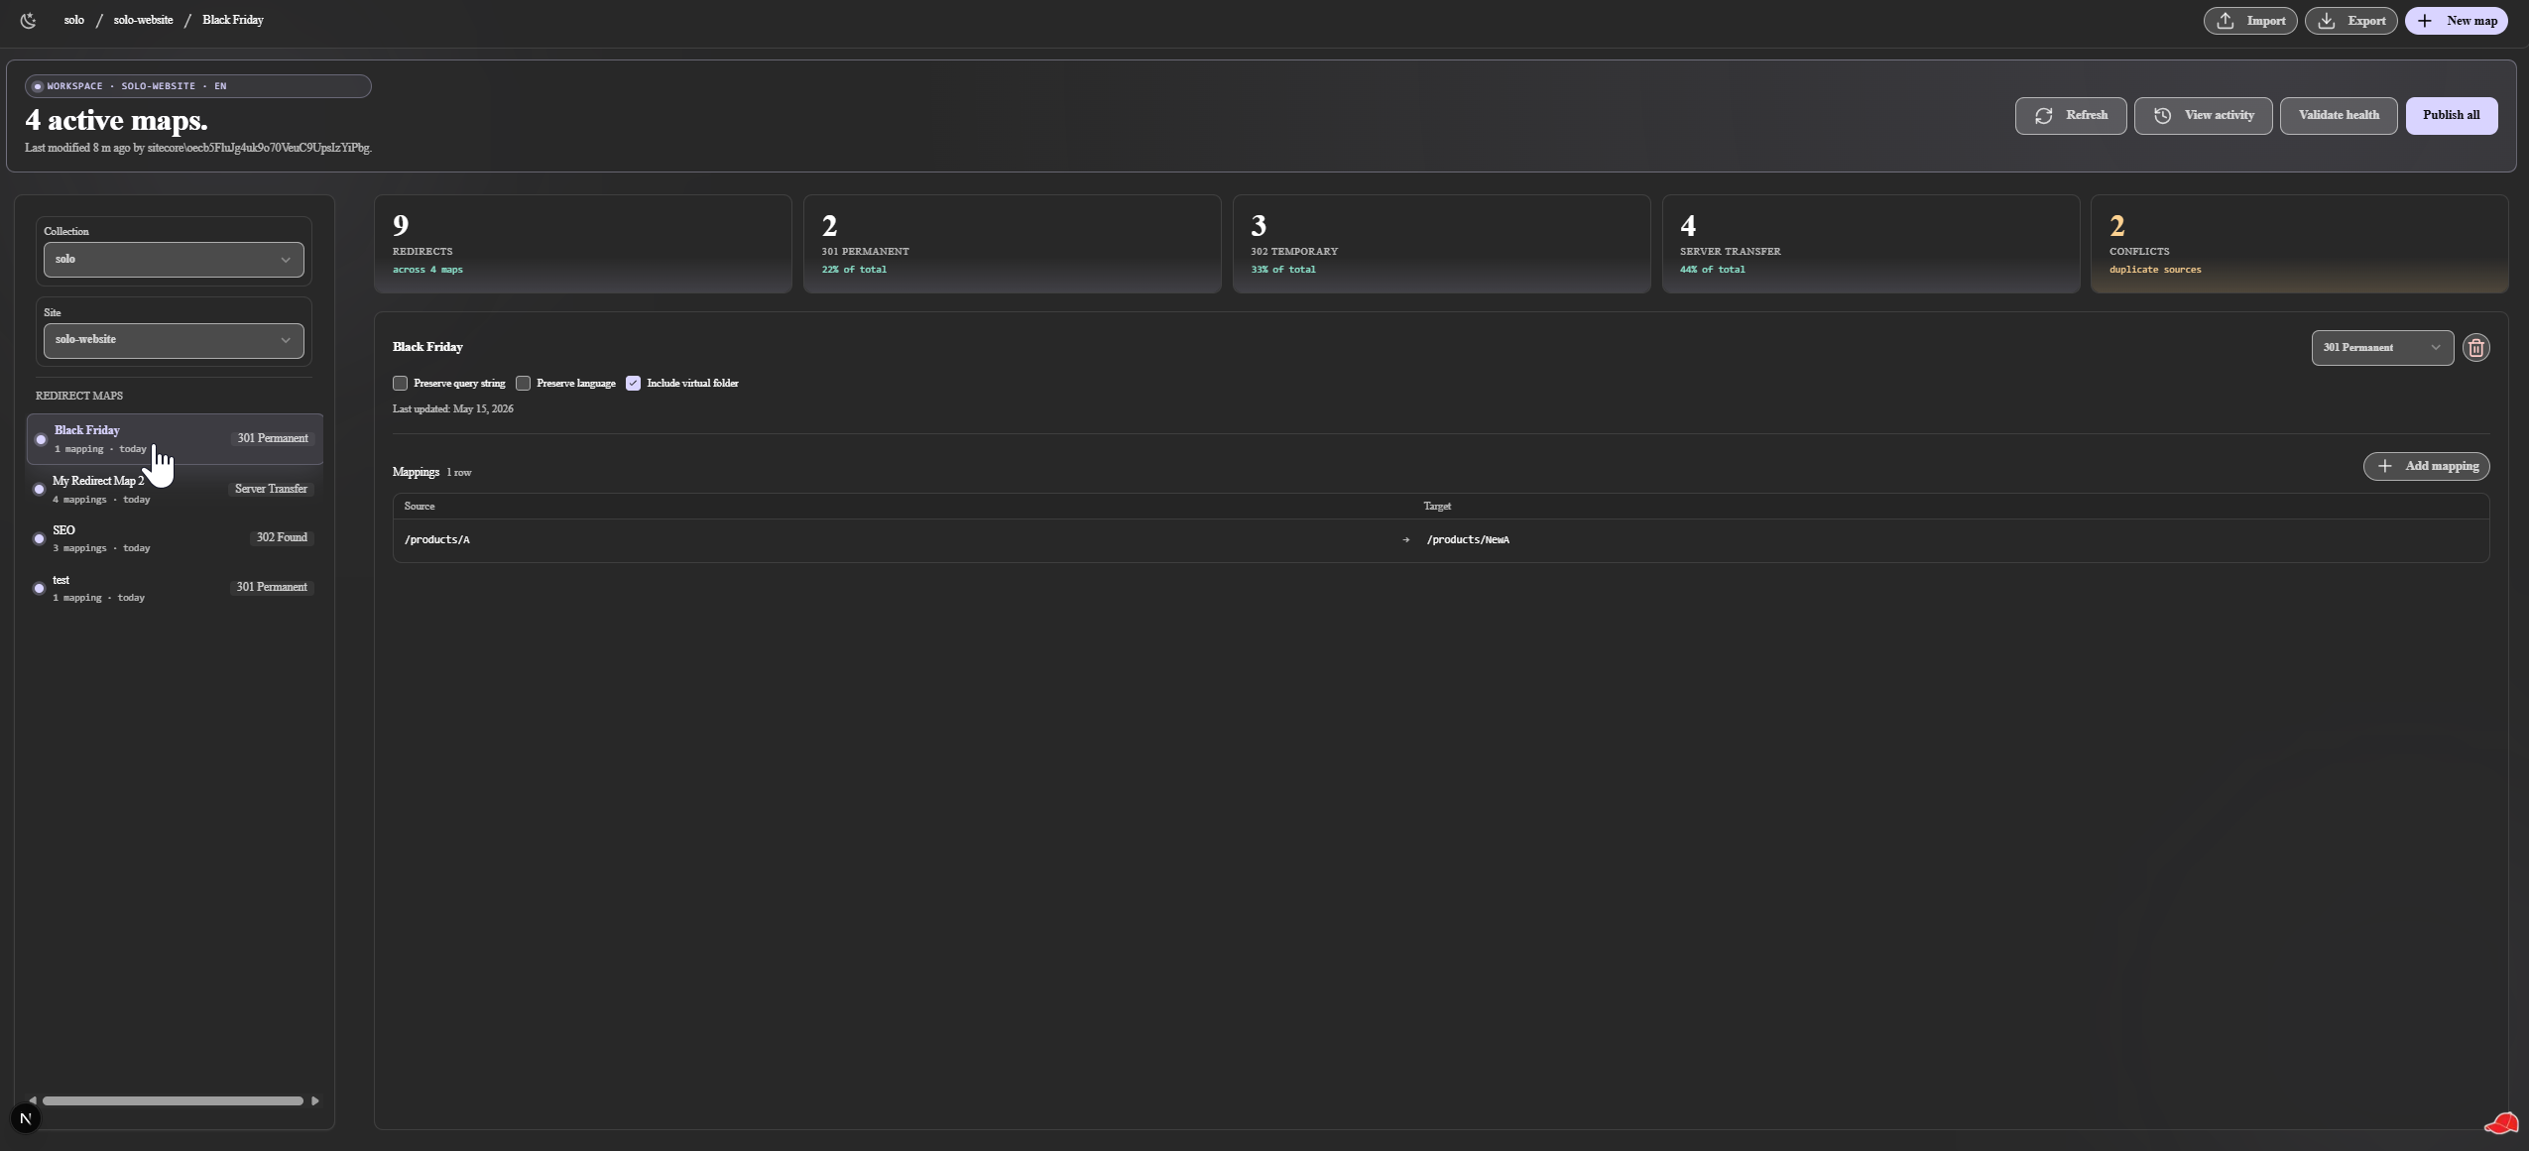The height and width of the screenshot is (1151, 2529).
Task: Open the Collection dropdown showing solo
Action: coord(174,260)
